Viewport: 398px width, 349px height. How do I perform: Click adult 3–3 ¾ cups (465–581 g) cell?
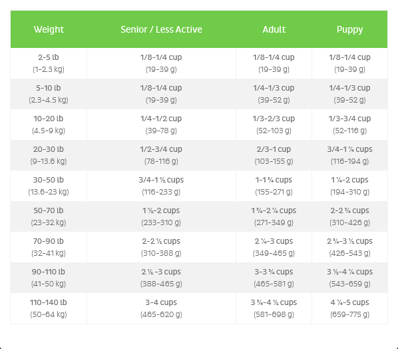click(x=274, y=278)
